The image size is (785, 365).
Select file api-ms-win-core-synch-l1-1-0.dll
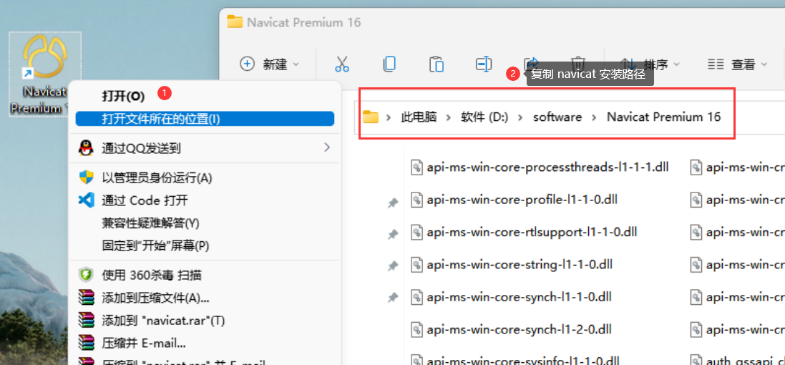(x=511, y=297)
